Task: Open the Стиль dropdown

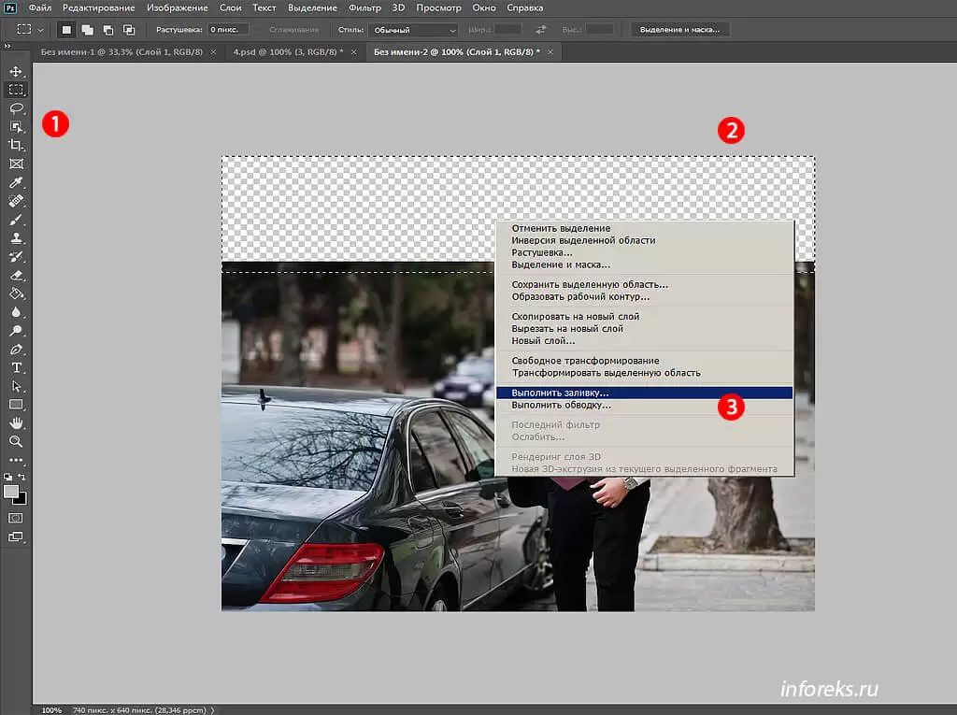Action: pyautogui.click(x=412, y=30)
